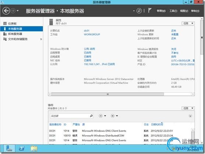Image resolution: width=205 pixels, height=154 pixels.
Task: Open the filter criteria list dropdown
Action: click(102, 116)
